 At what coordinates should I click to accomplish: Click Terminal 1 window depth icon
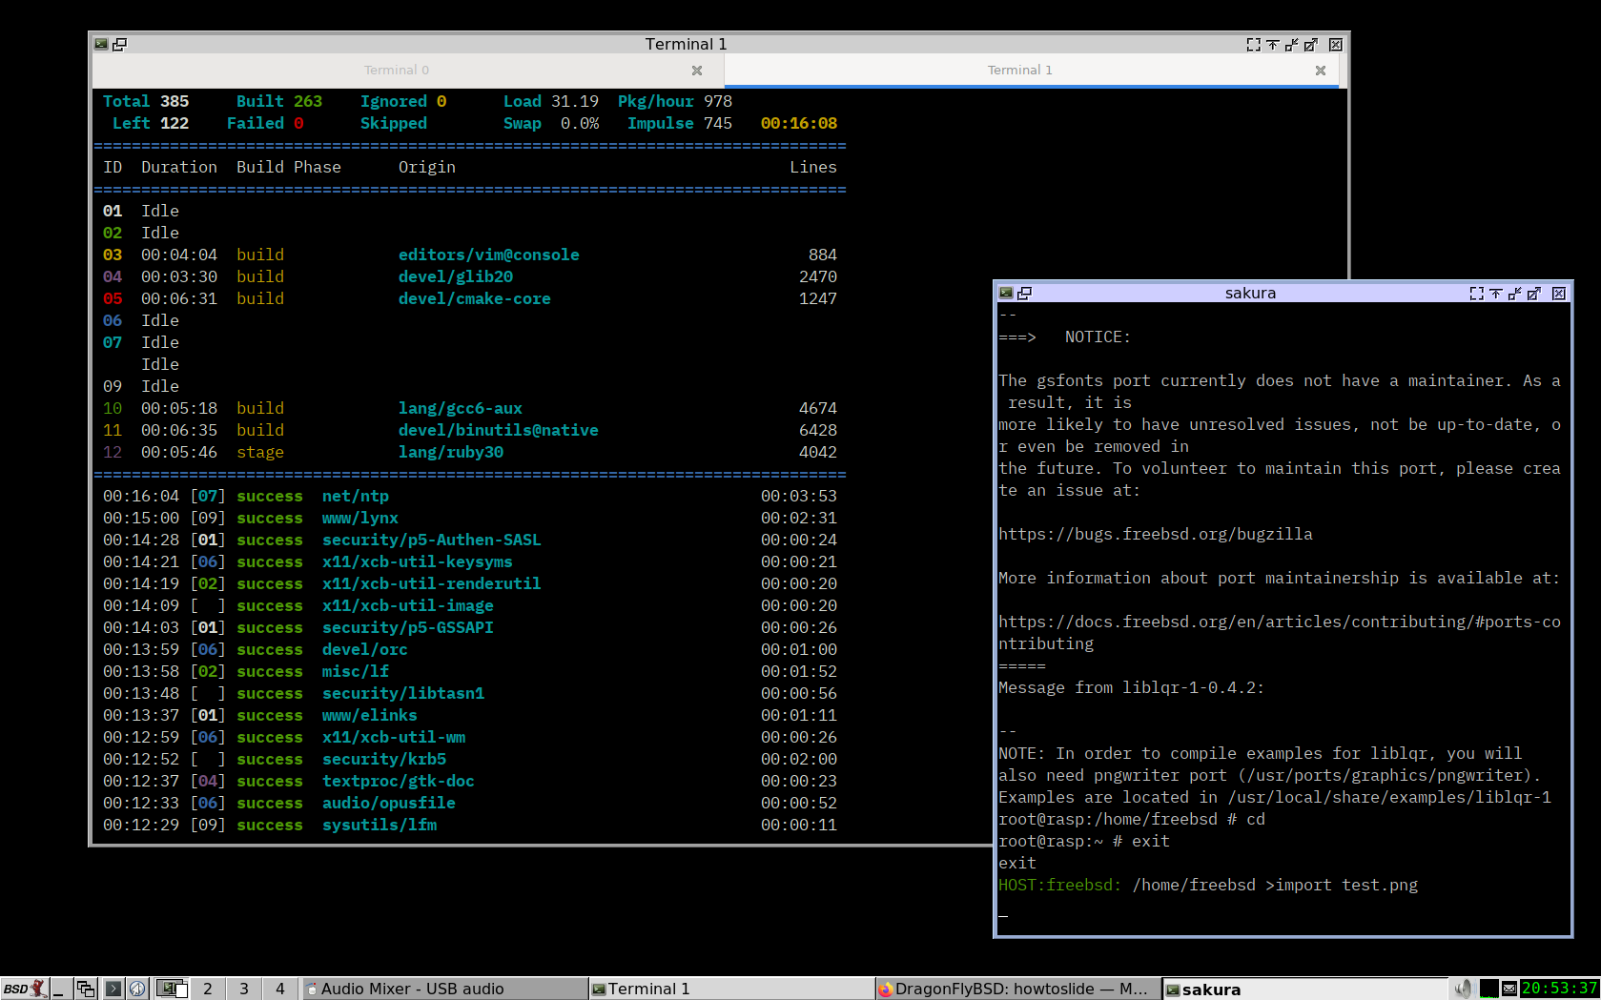click(120, 44)
